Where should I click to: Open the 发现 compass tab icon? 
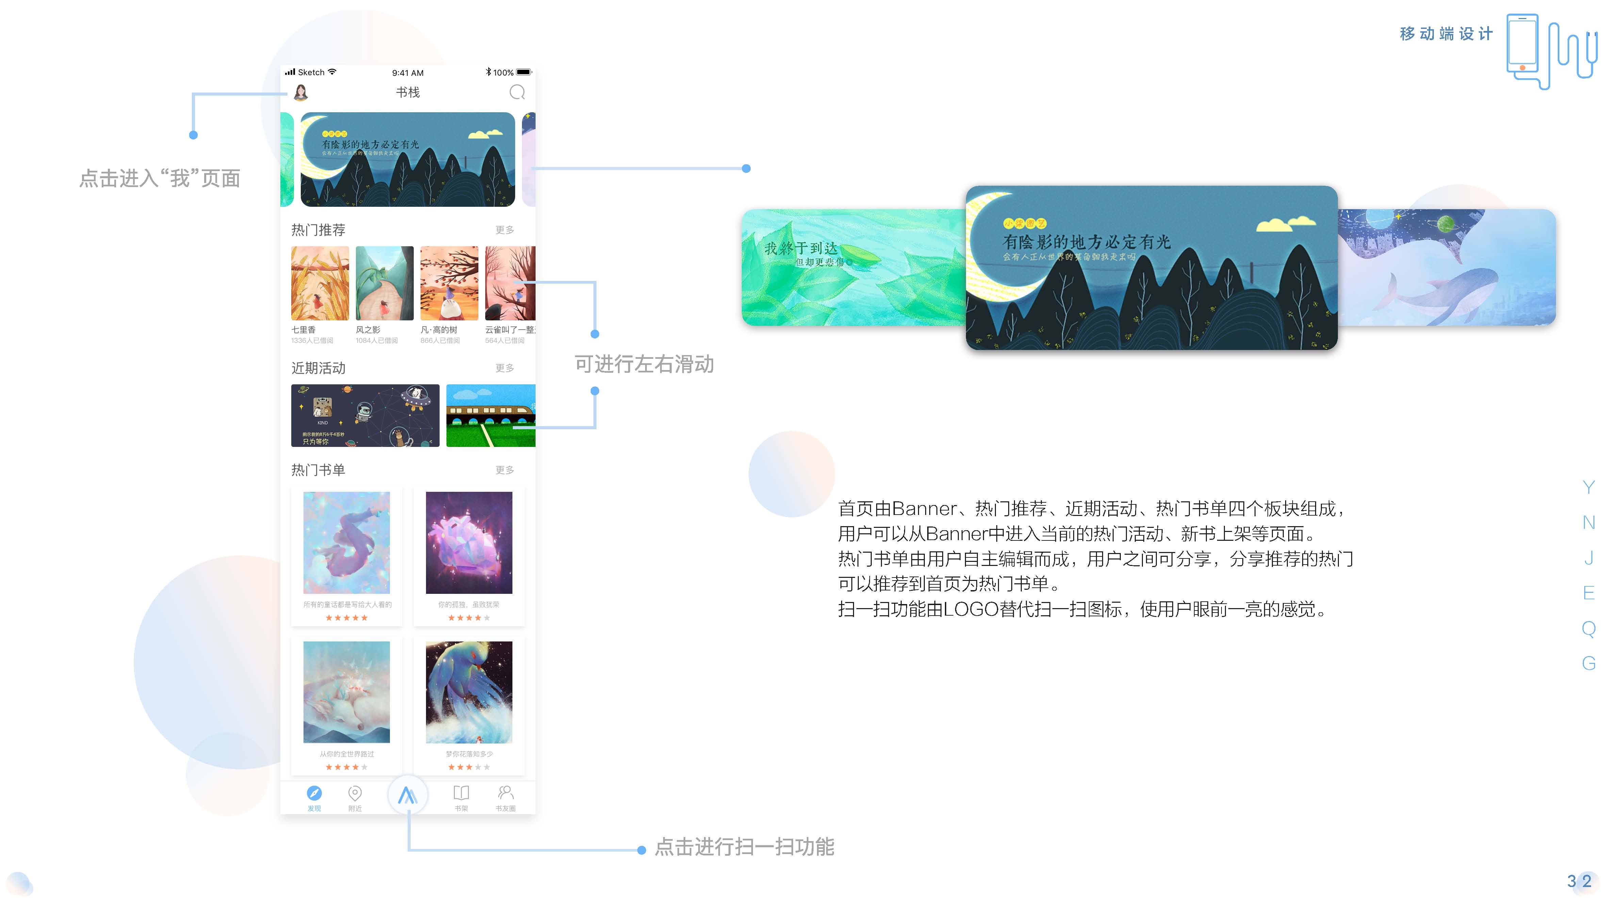click(x=314, y=793)
